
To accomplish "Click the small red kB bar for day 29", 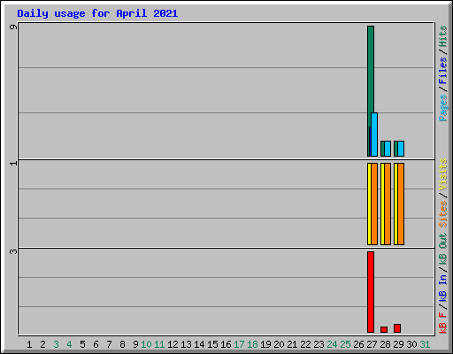I will click(x=397, y=328).
